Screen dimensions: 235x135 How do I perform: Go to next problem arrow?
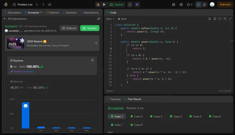coord(43,4)
